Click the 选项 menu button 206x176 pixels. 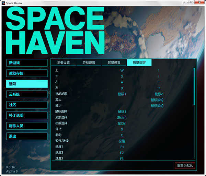point(27,84)
